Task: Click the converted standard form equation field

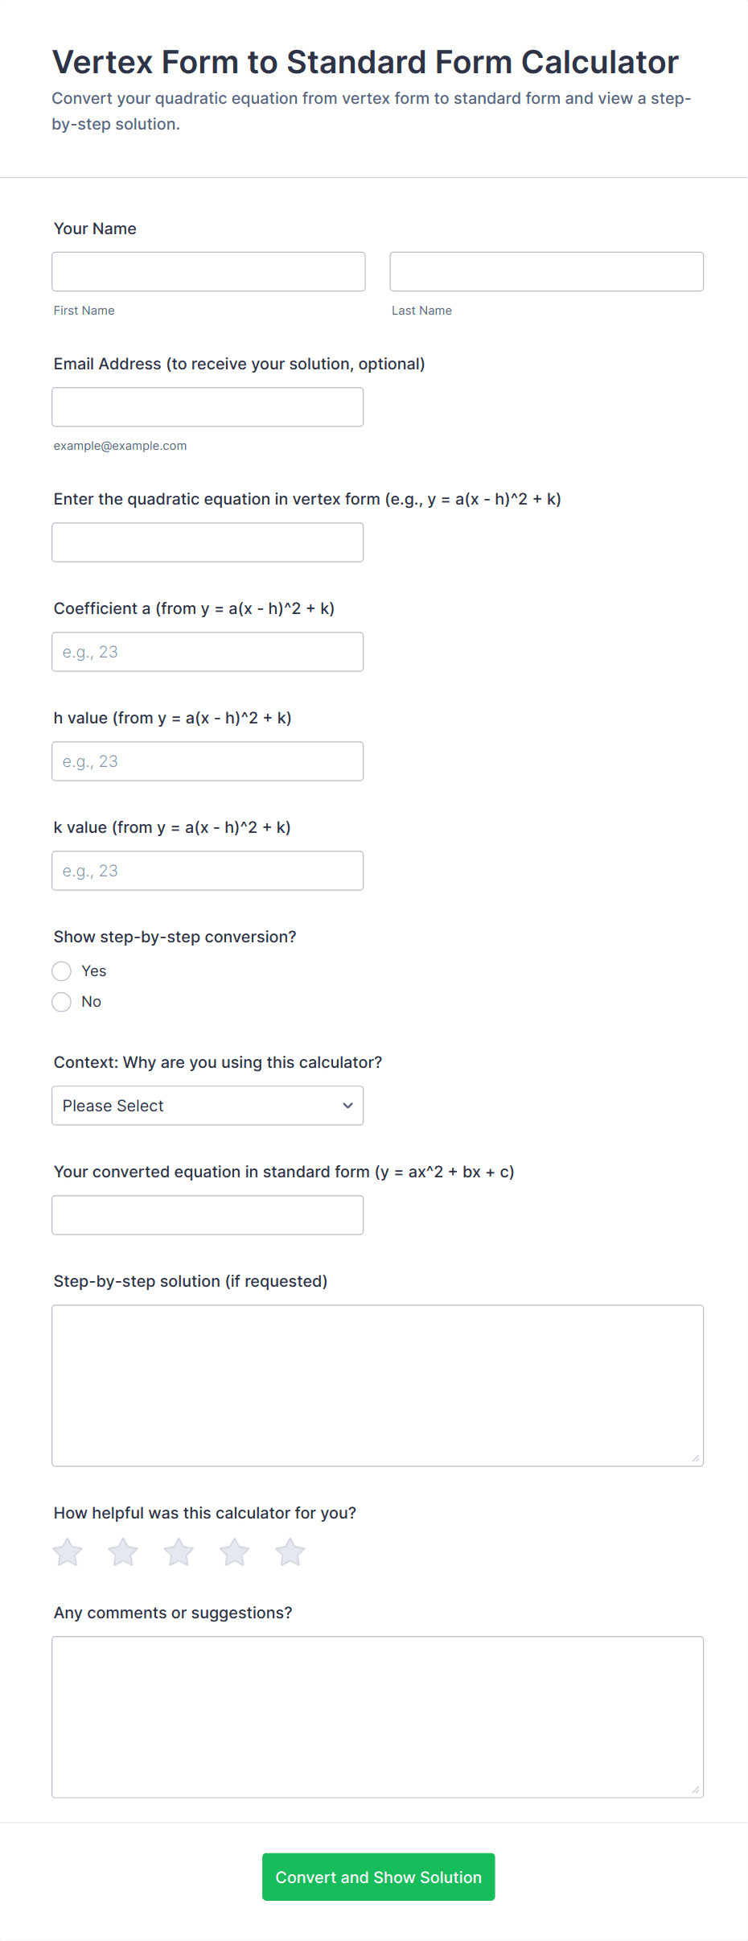Action: pyautogui.click(x=208, y=1215)
